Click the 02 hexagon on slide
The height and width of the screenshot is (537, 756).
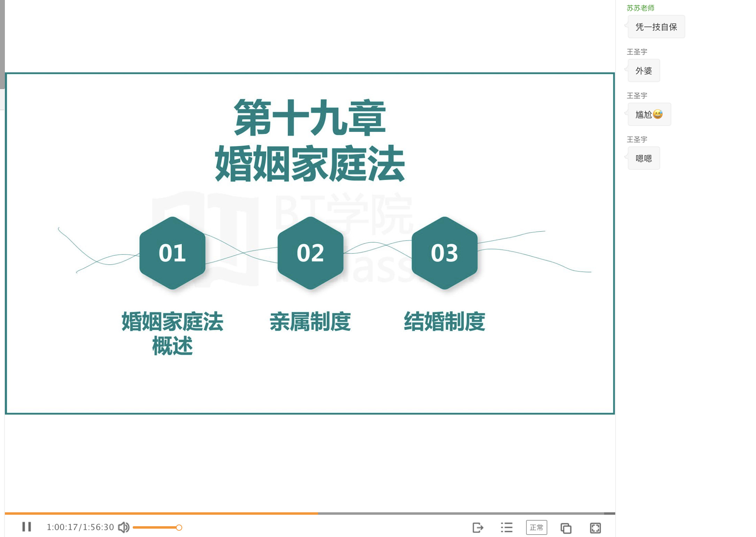click(310, 253)
